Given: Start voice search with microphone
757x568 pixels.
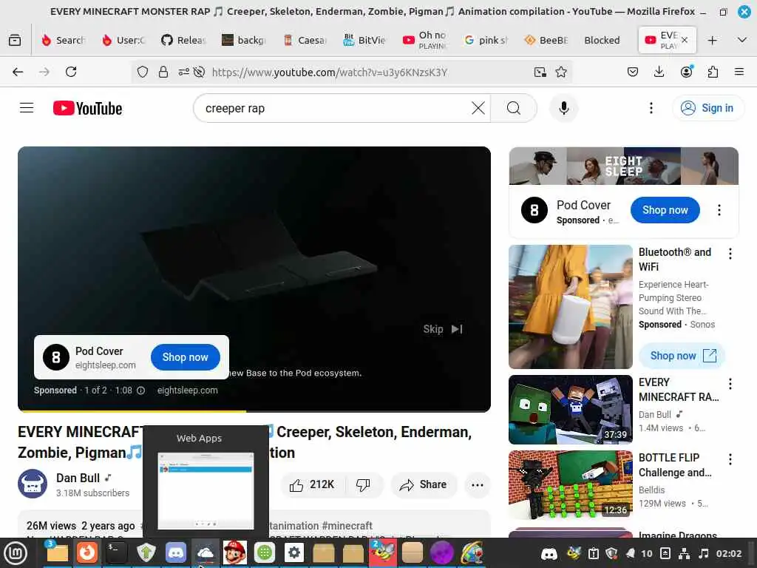Looking at the screenshot, I should point(563,108).
